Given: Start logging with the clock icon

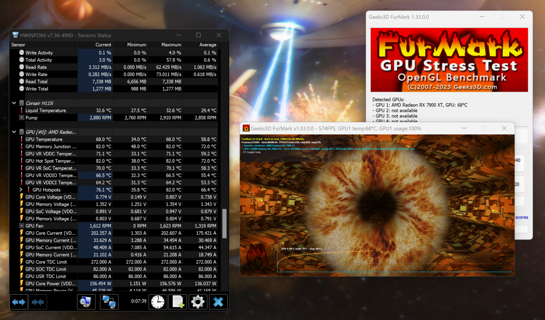Looking at the screenshot, I should [x=158, y=302].
